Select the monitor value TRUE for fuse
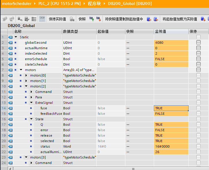The height and width of the screenshot is (170, 209). tap(171, 108)
